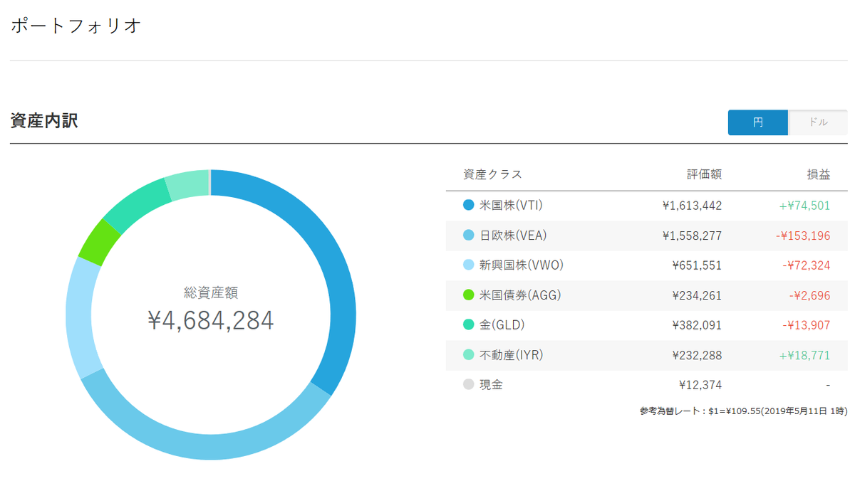Click the 日欧株(VEA) legend dot

[468, 235]
